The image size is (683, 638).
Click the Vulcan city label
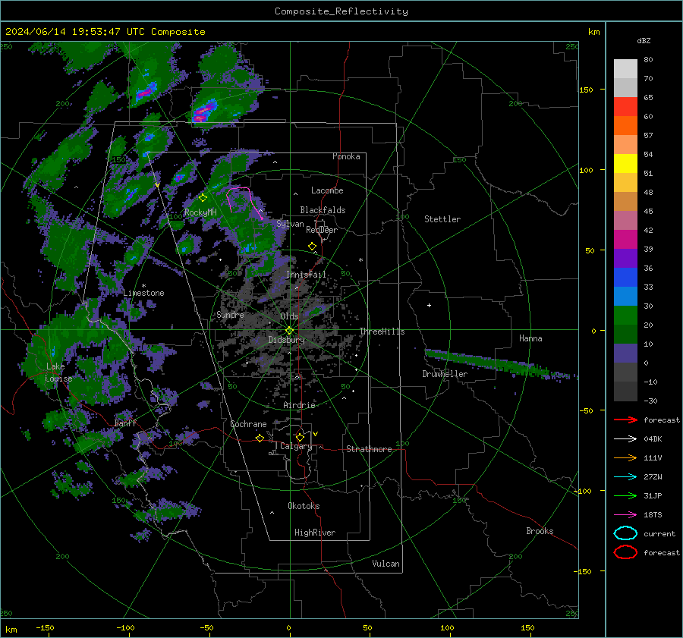tap(386, 564)
